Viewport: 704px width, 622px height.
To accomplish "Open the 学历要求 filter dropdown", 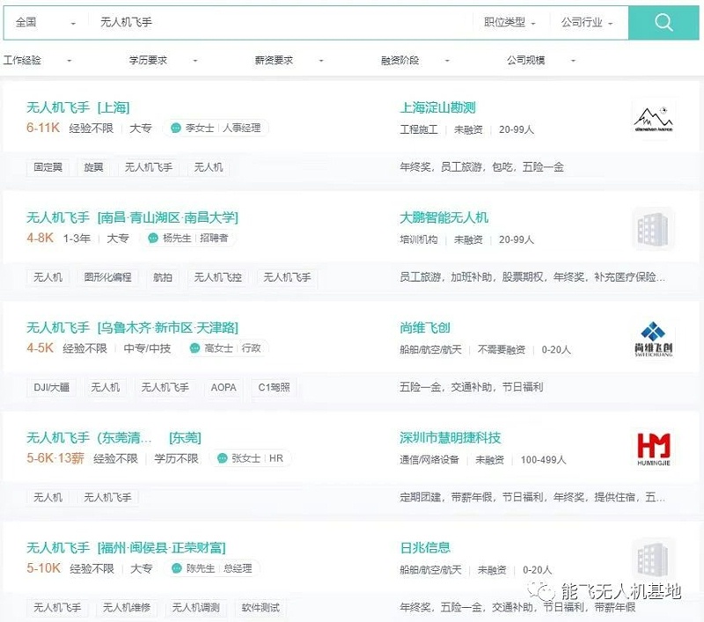I will coord(164,60).
